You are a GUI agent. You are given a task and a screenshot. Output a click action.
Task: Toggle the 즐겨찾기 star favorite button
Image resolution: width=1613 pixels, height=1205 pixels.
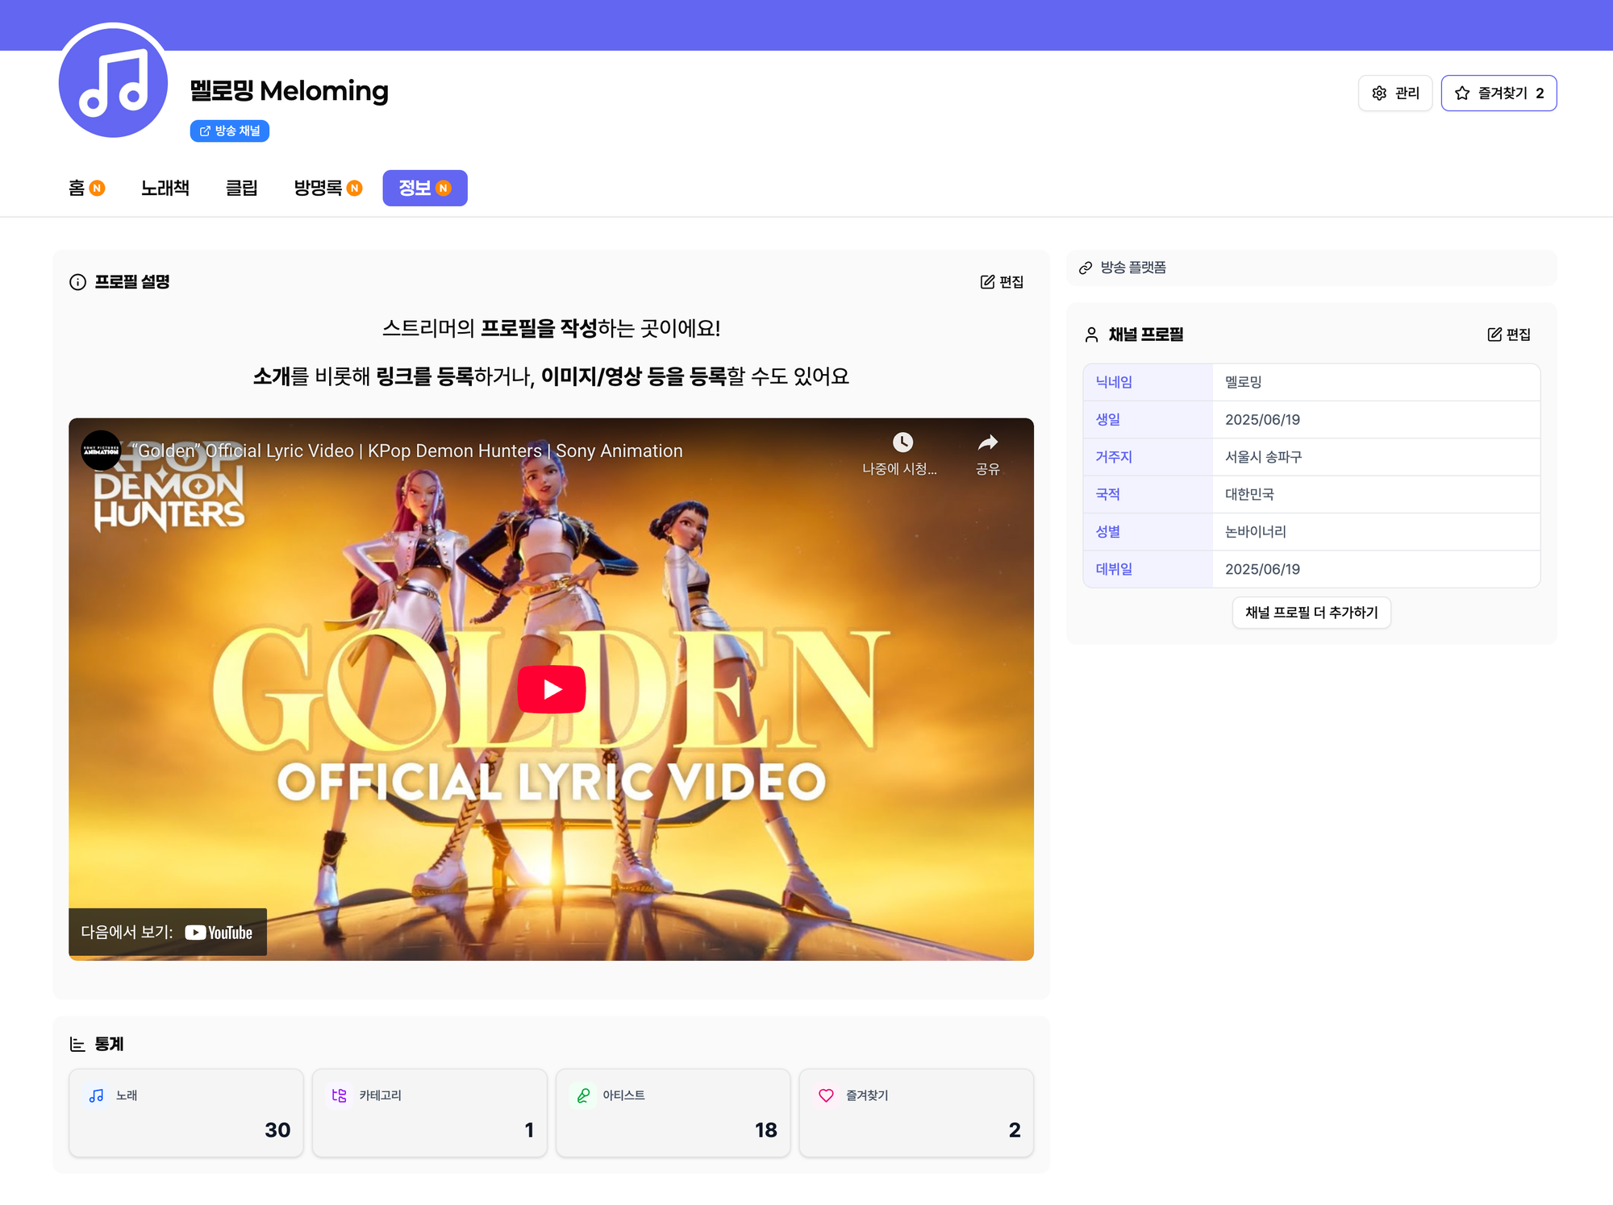pyautogui.click(x=1498, y=93)
